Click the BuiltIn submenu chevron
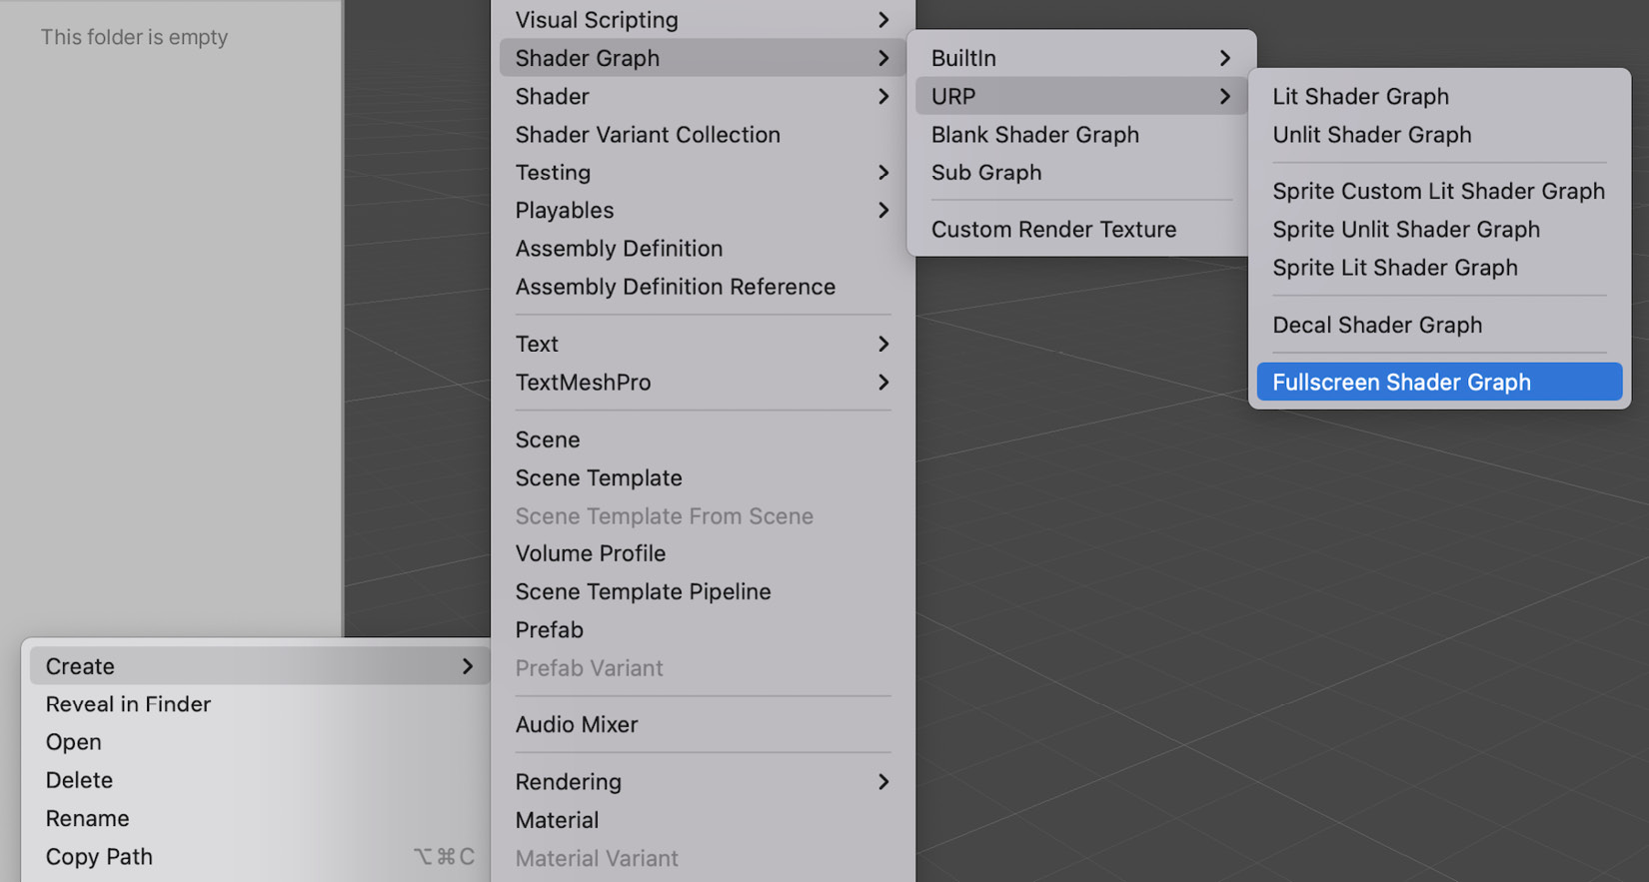This screenshot has width=1649, height=882. [1225, 58]
